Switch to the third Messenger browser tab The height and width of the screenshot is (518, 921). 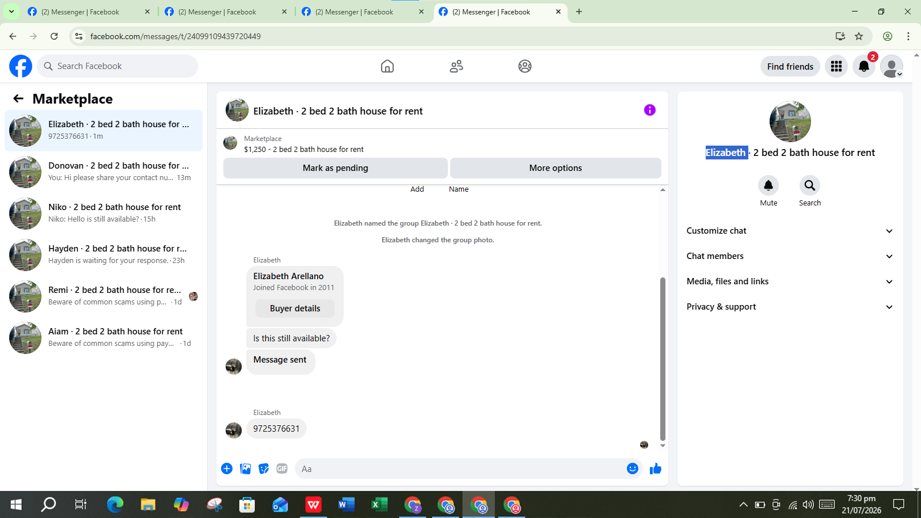click(x=363, y=12)
